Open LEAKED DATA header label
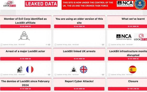The width and height of the screenshot is (147, 92). coord(41,4)
